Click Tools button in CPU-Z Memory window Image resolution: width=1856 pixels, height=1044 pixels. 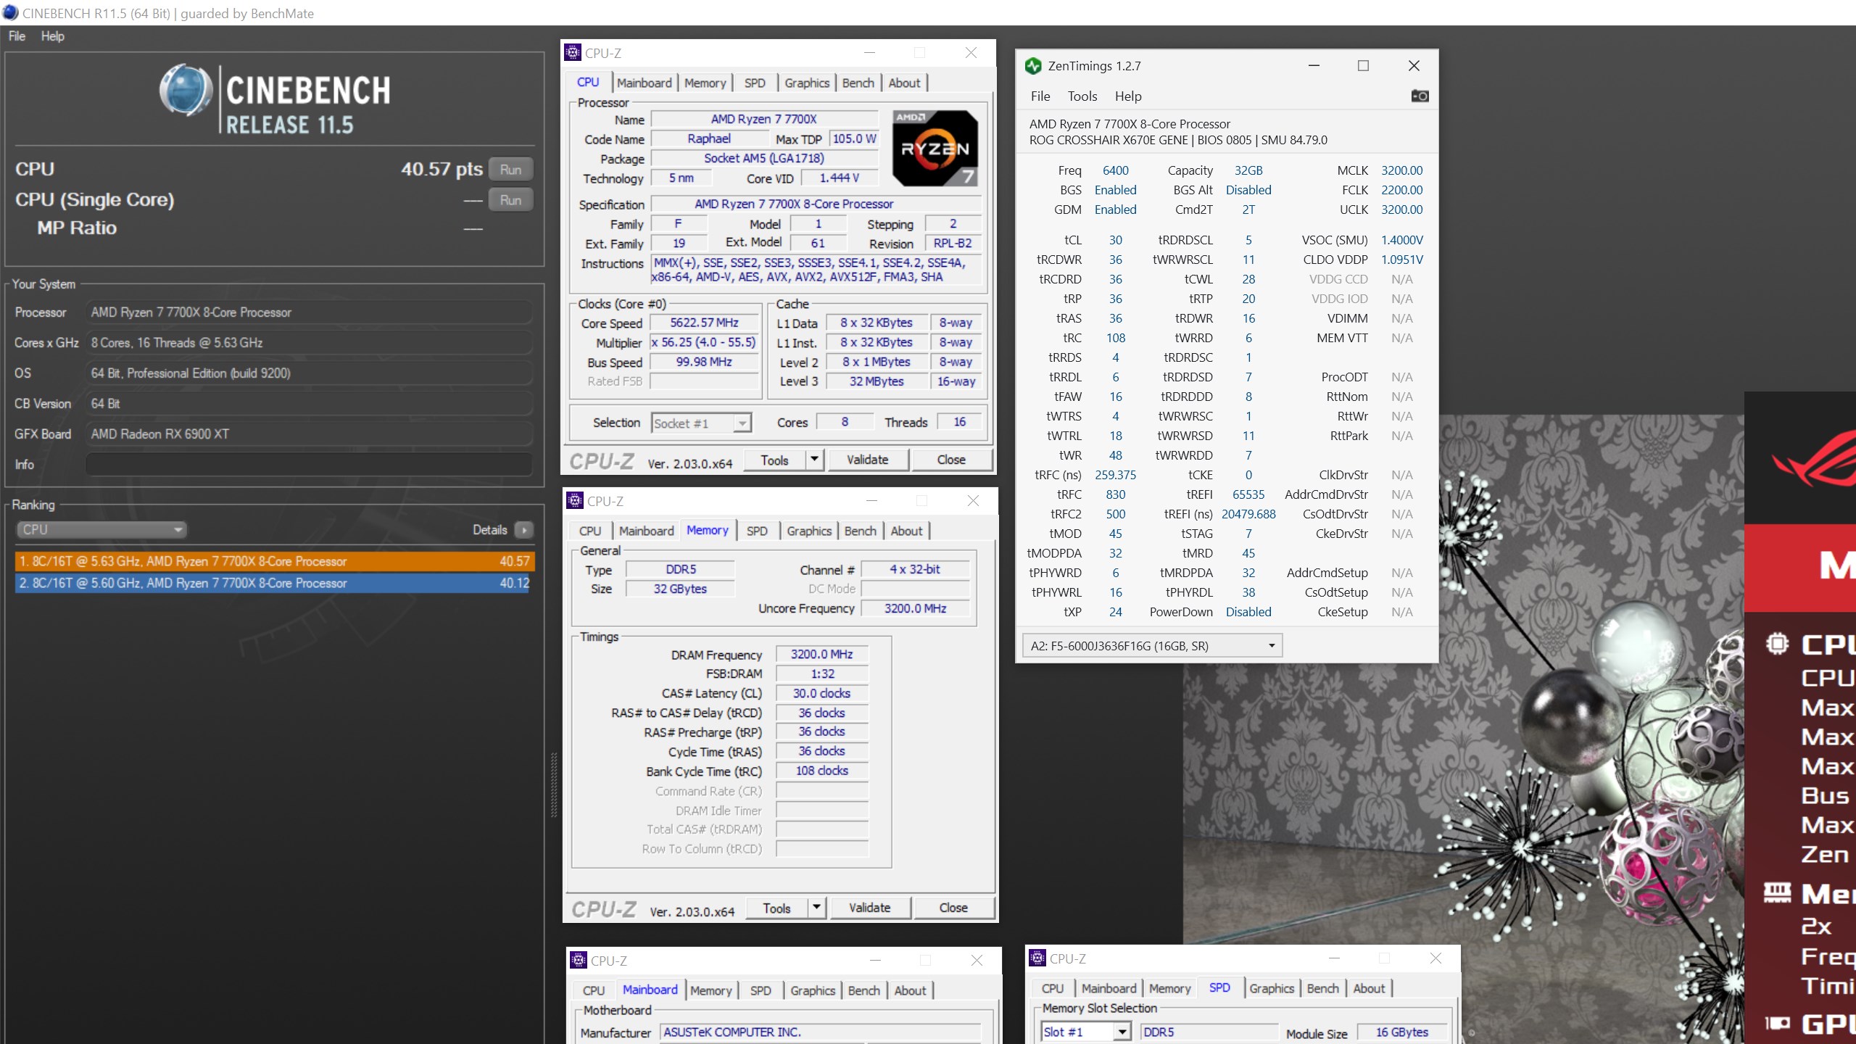(776, 908)
